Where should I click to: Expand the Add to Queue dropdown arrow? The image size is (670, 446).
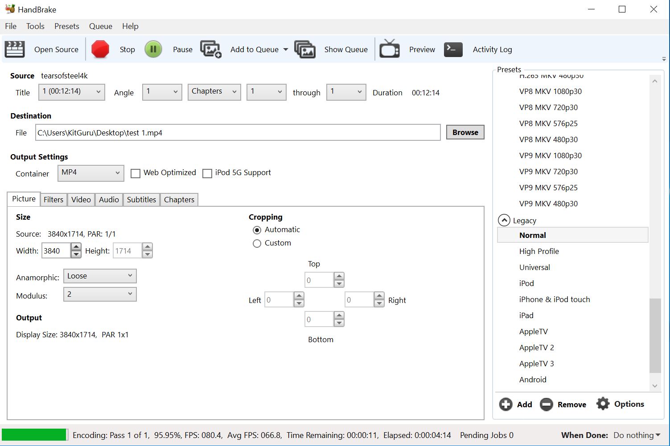pos(286,49)
